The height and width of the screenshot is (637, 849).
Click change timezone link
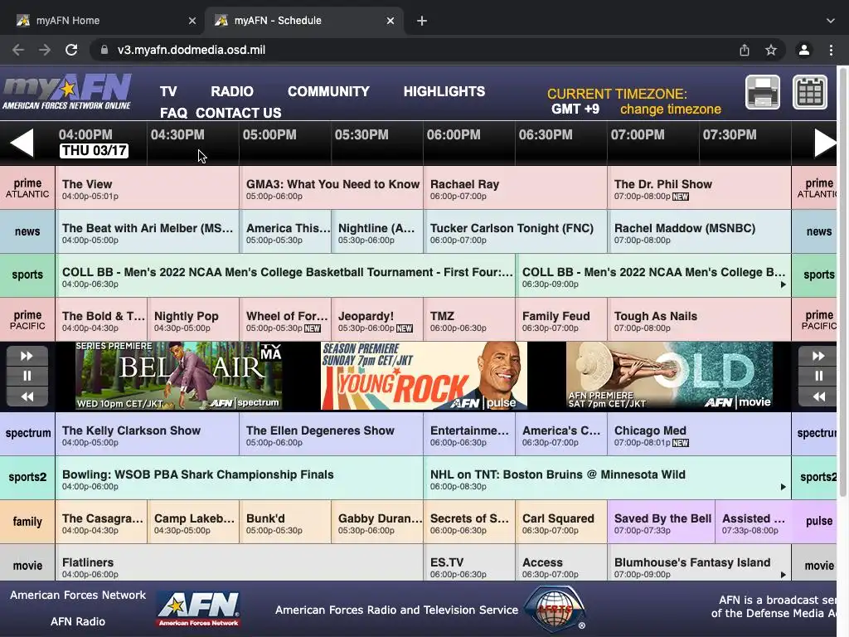coord(670,109)
